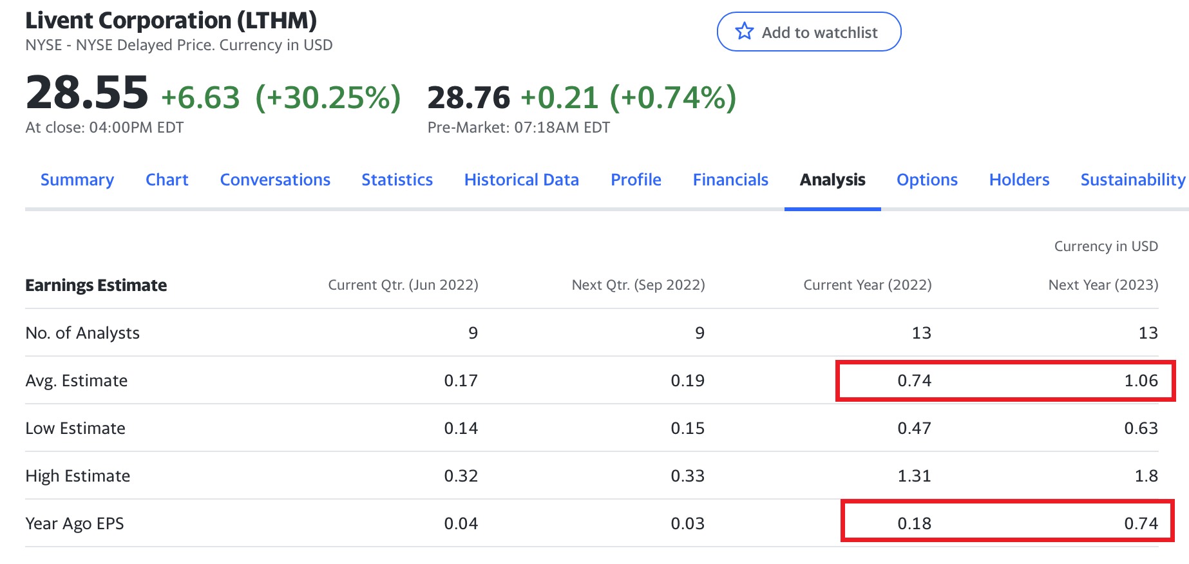View the Historical Data tab
The width and height of the screenshot is (1189, 564).
521,180
